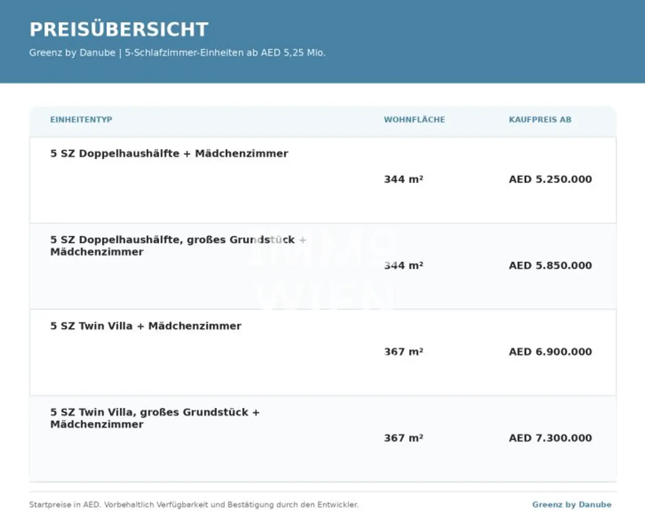Click the PREISÜBERSICHT heading
The width and height of the screenshot is (645, 532).
(x=119, y=29)
